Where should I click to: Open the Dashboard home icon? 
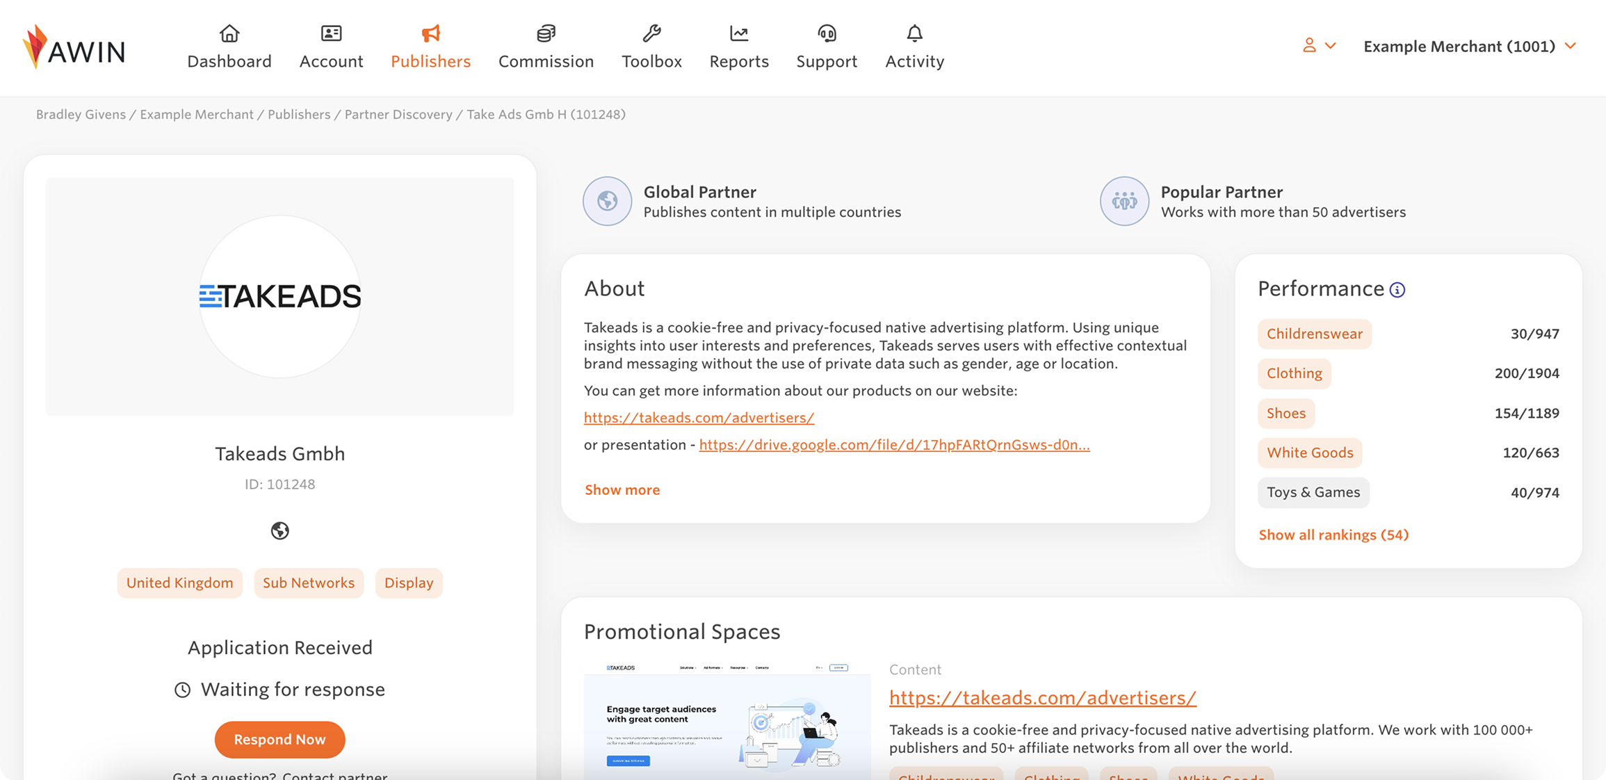click(x=229, y=33)
